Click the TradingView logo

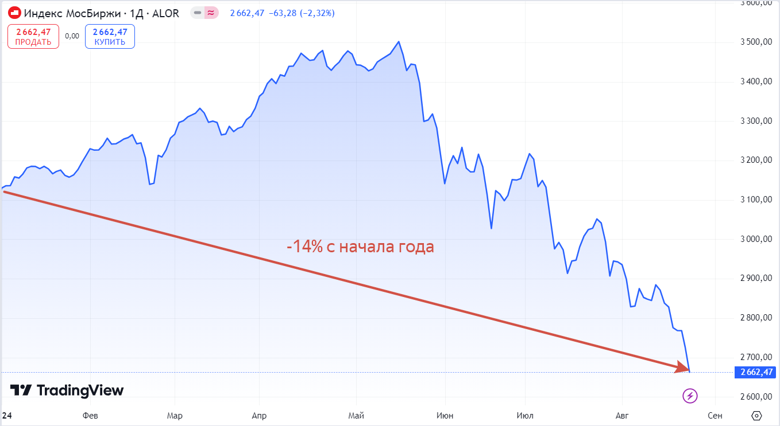tap(67, 390)
